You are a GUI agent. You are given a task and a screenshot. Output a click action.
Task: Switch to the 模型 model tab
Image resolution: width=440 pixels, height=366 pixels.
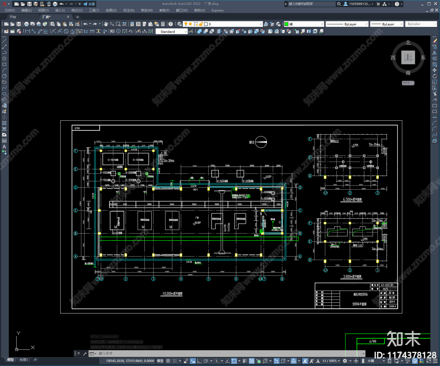tap(10, 360)
